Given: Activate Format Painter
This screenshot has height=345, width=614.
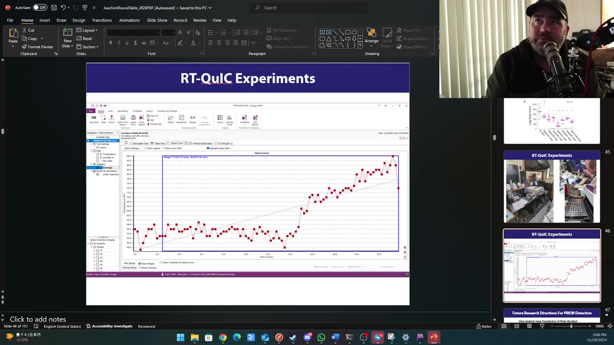Looking at the screenshot, I should [x=37, y=47].
